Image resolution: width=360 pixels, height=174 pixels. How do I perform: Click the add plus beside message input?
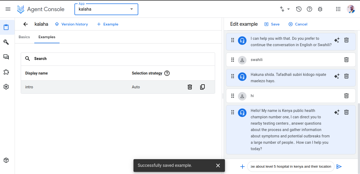click(x=242, y=167)
